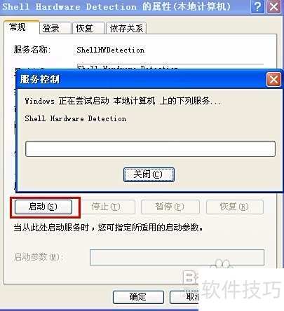Click the 启动参数 input field
The height and width of the screenshot is (311, 284).
click(177, 257)
